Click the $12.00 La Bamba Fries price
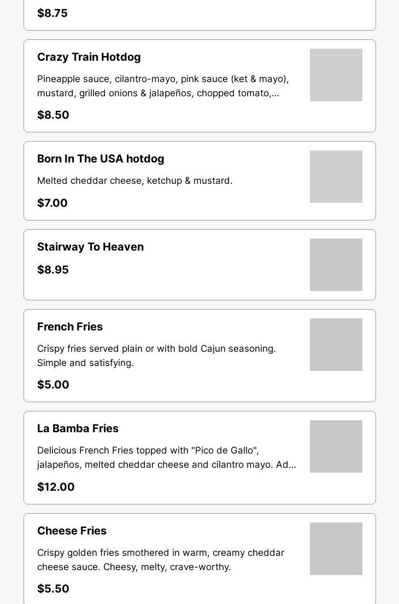 click(x=56, y=487)
